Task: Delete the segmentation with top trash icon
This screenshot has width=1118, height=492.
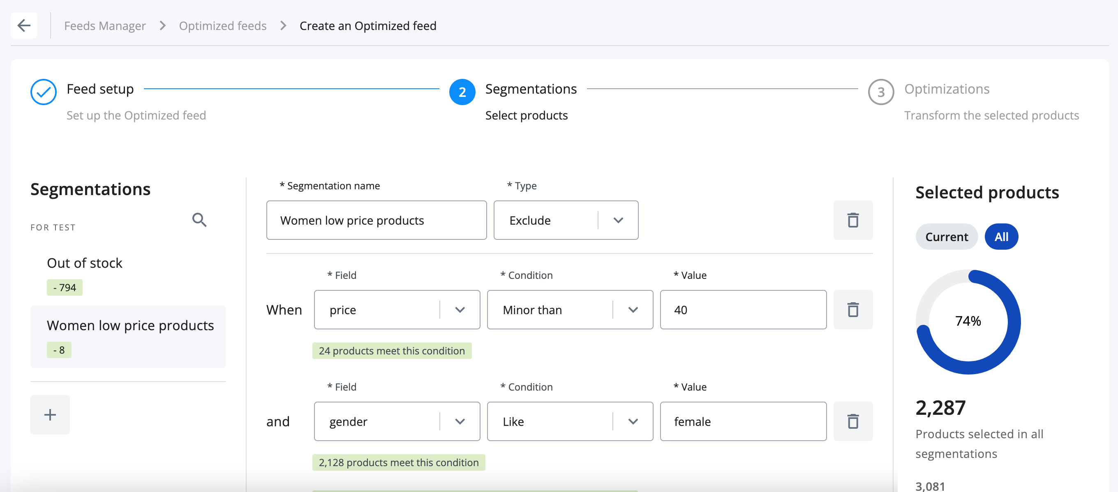Action: point(853,220)
